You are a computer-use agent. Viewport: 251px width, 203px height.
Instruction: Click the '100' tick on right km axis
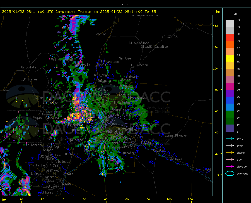pos(215,68)
